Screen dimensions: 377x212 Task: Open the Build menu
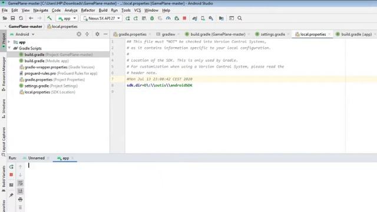[103, 11]
